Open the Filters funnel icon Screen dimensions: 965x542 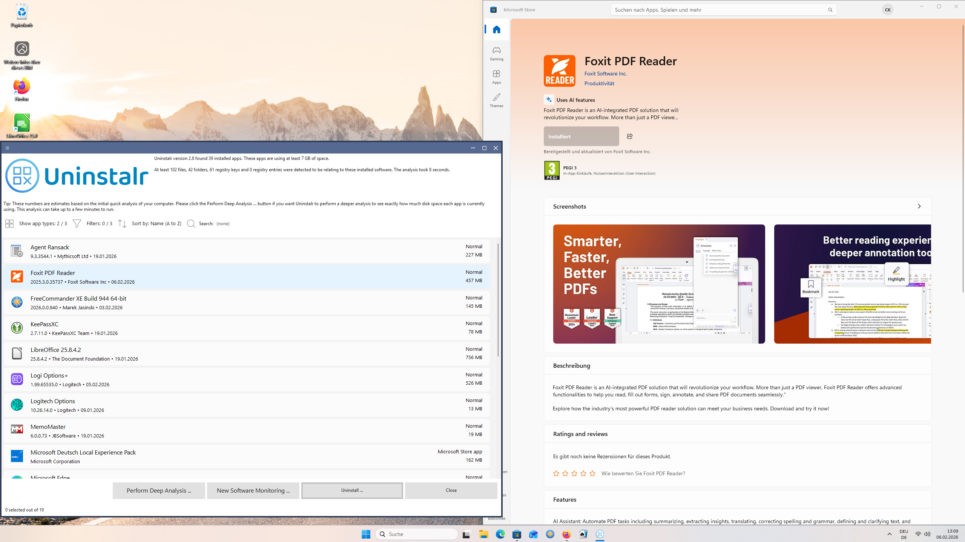point(77,224)
